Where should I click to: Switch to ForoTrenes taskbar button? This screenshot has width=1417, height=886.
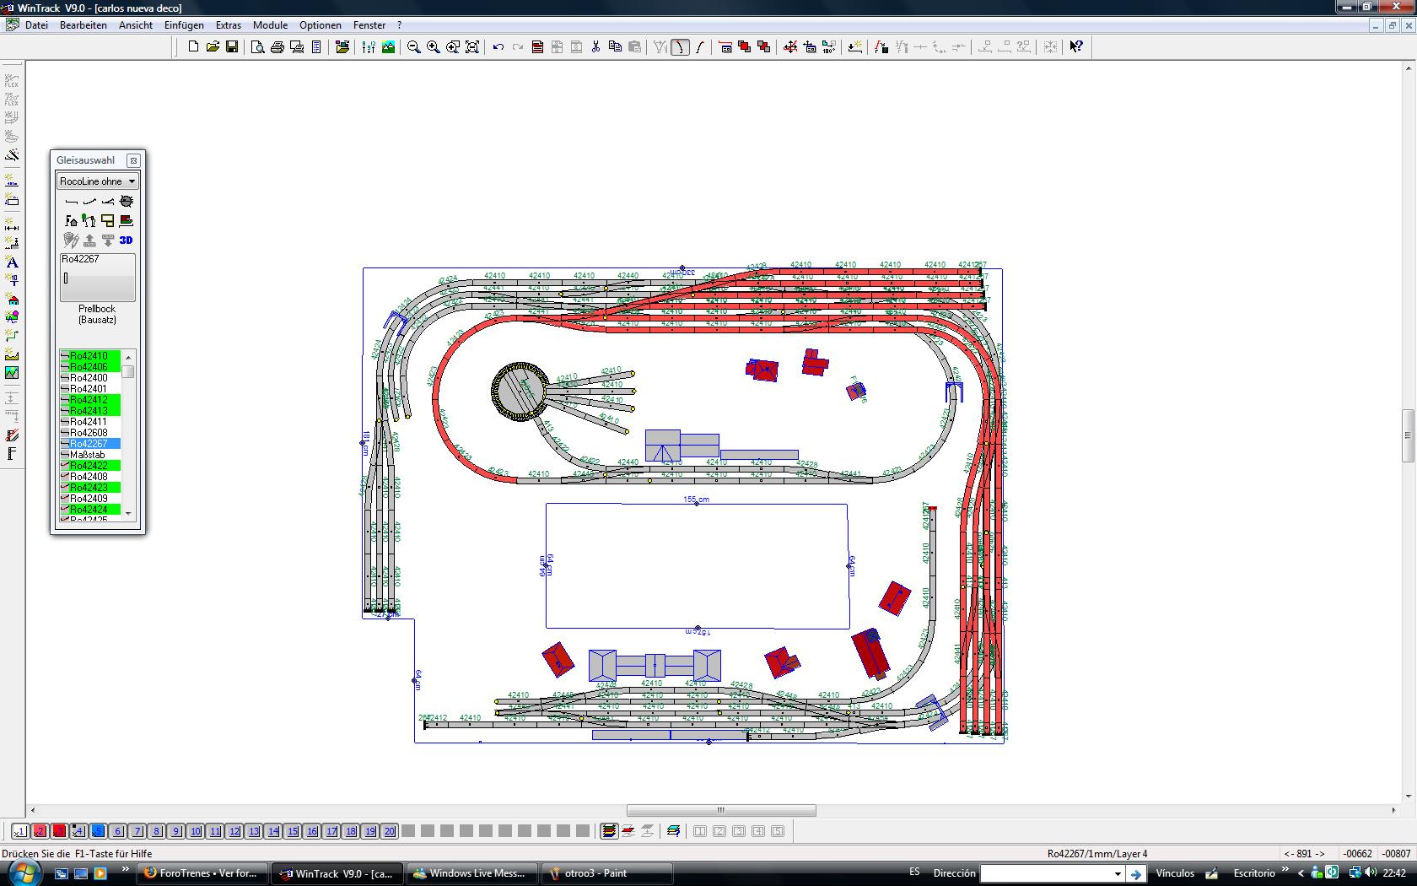coord(203,873)
